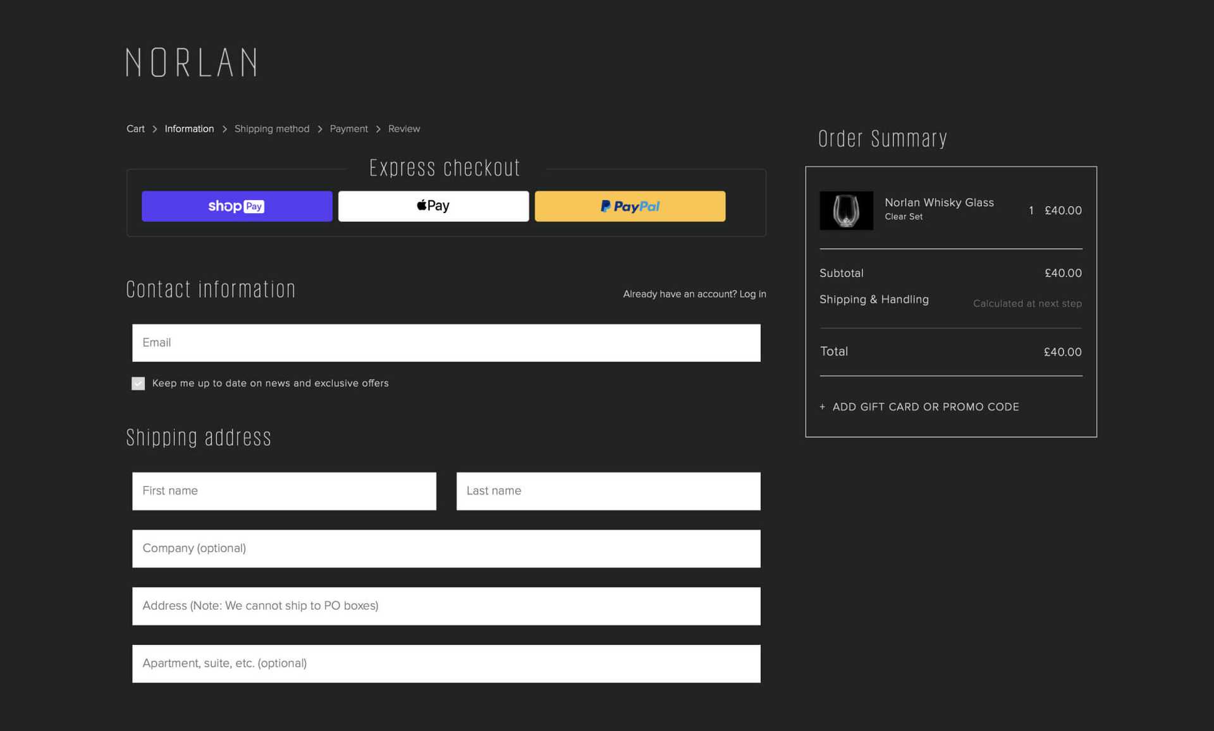Focus the Address field

point(446,606)
